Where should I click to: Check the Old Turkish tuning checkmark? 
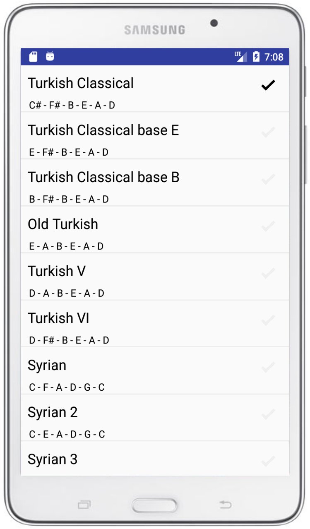tap(268, 226)
